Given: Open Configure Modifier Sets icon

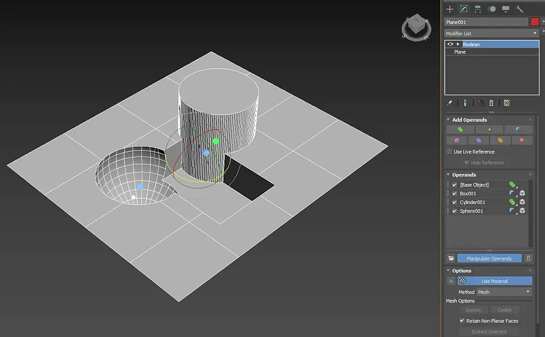Looking at the screenshot, I should [507, 103].
